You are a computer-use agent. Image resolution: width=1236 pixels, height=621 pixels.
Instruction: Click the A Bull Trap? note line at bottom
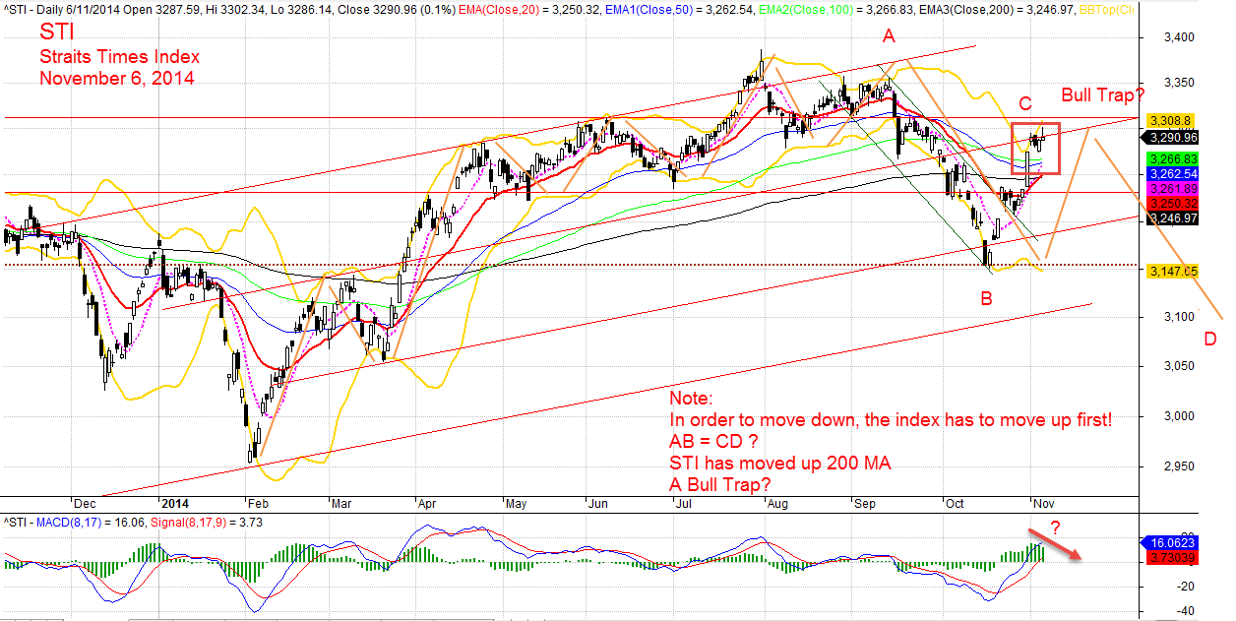(720, 484)
